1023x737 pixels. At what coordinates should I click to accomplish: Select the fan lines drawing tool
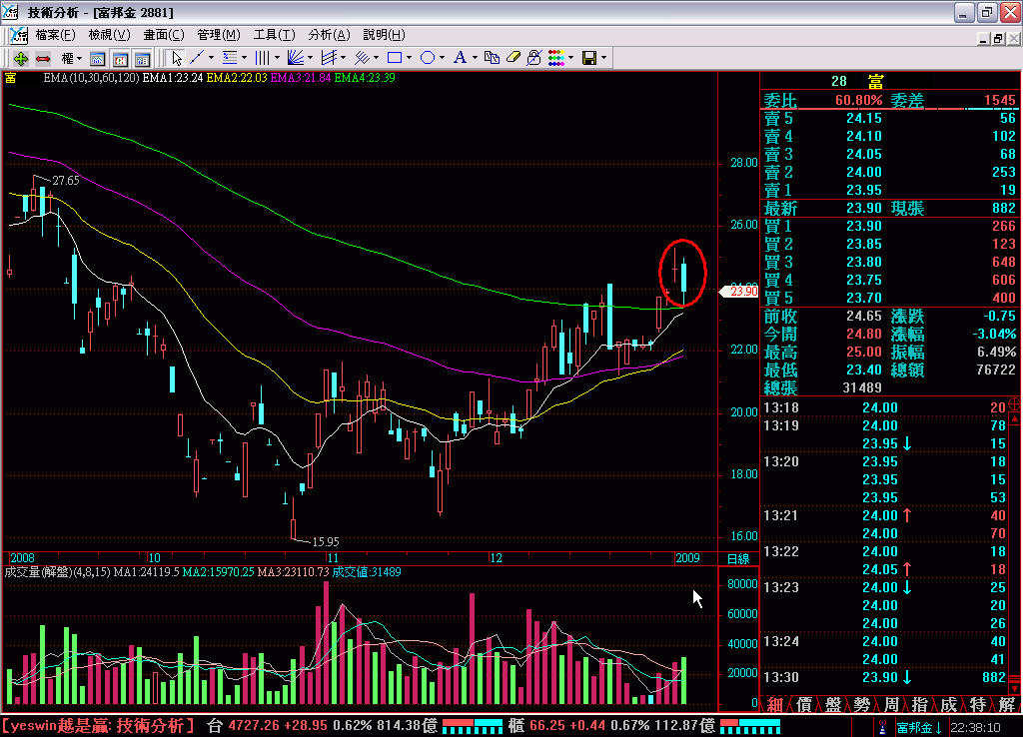(x=296, y=58)
